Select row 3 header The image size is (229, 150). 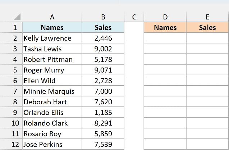pyautogui.click(x=11, y=49)
